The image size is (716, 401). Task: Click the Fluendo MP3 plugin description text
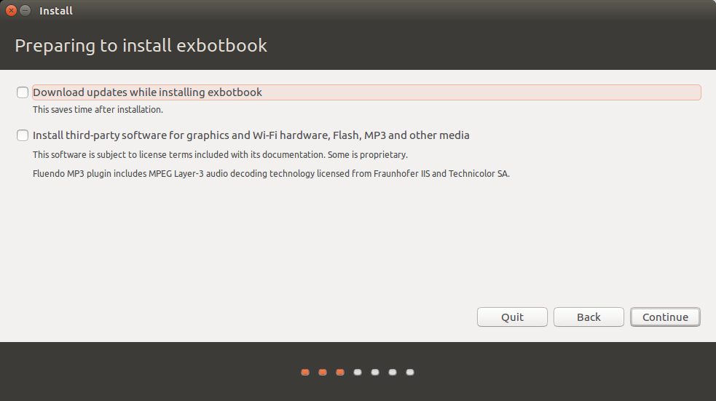point(271,174)
